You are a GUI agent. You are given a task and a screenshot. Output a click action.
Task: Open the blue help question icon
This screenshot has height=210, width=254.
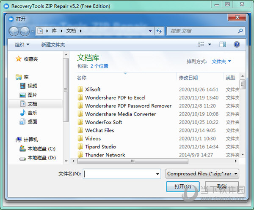pyautogui.click(x=237, y=44)
